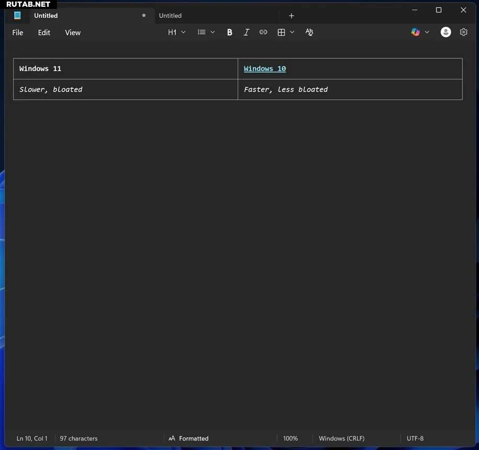The height and width of the screenshot is (450, 479).
Task: Toggle bold formatting
Action: point(229,32)
